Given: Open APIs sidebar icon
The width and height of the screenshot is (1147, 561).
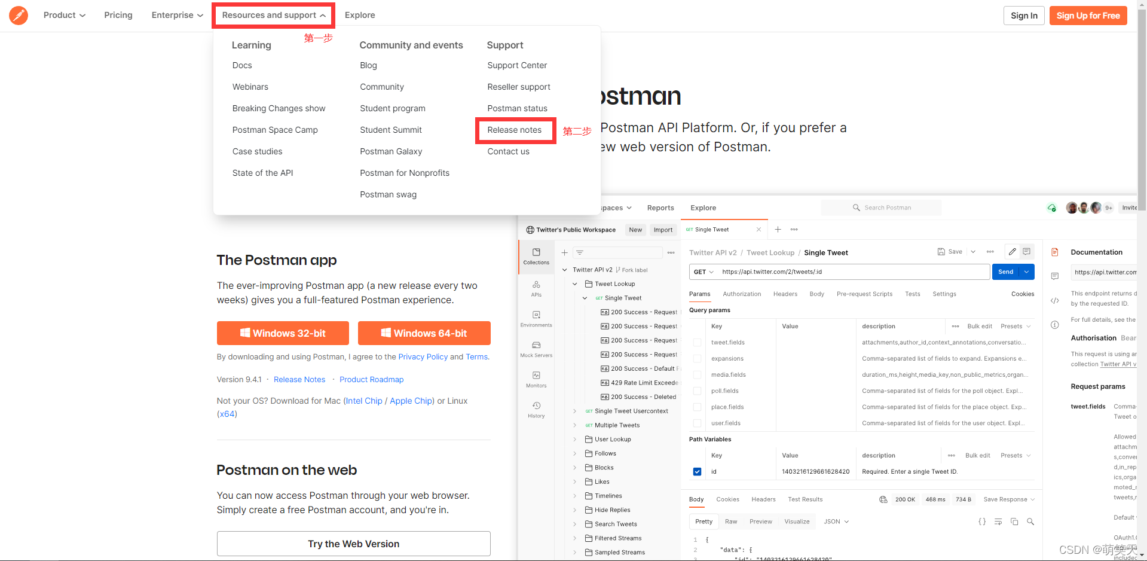Looking at the screenshot, I should [536, 288].
